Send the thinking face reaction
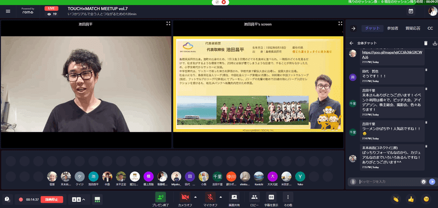438x208 pixels. tap(426, 199)
